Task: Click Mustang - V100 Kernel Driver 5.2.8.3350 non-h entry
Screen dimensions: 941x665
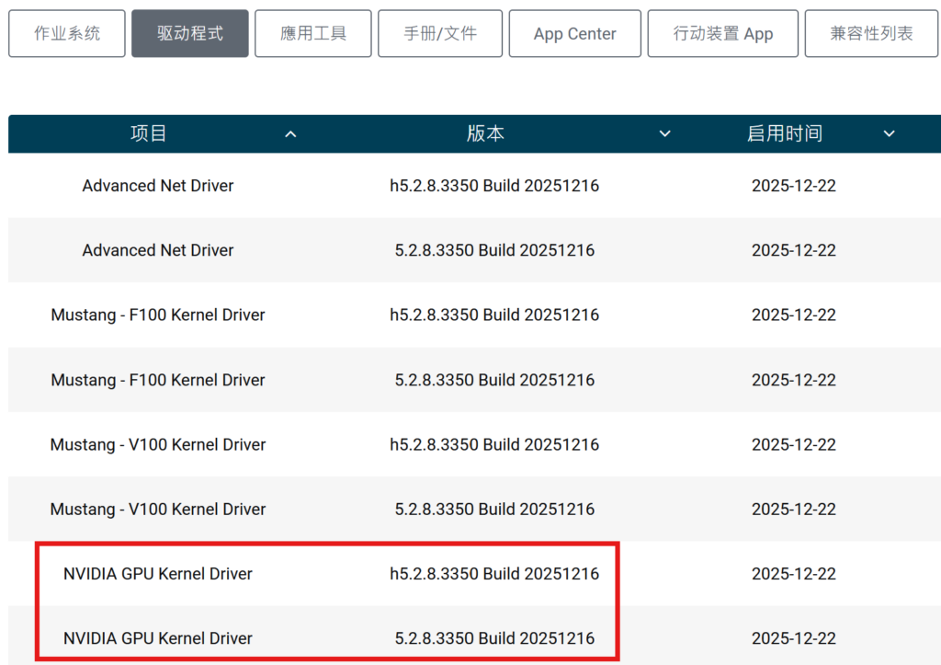Action: pyautogui.click(x=158, y=509)
